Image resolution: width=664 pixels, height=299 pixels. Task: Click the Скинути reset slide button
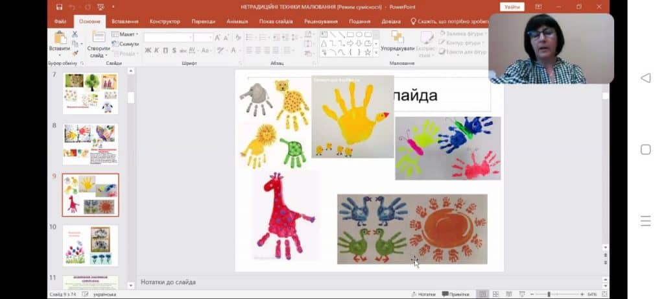(125, 43)
